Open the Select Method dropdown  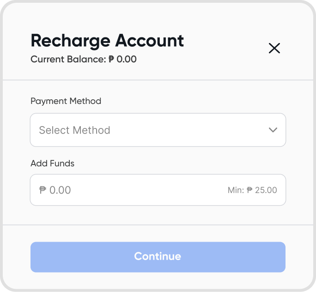[x=158, y=130]
